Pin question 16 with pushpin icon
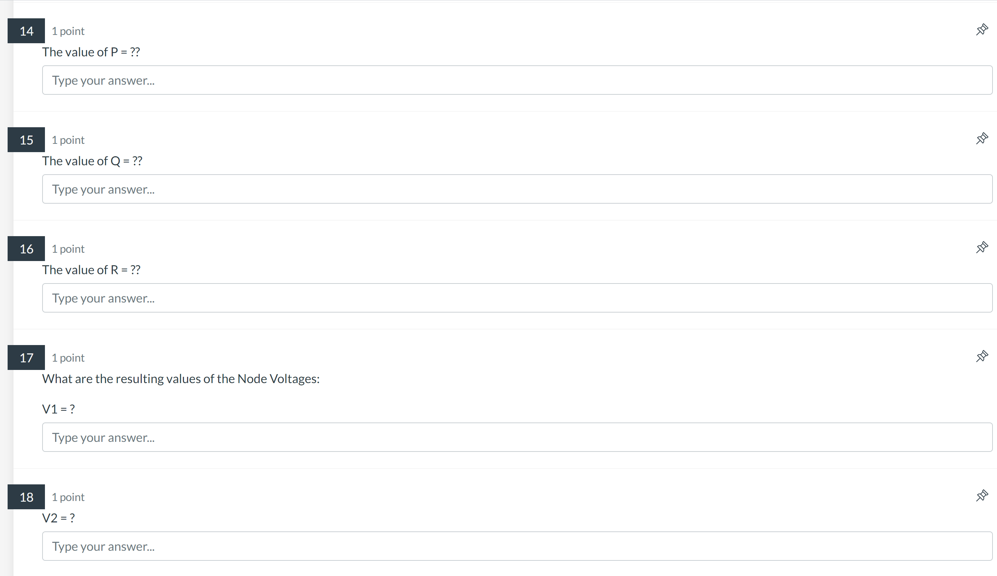The width and height of the screenshot is (997, 576). tap(981, 248)
